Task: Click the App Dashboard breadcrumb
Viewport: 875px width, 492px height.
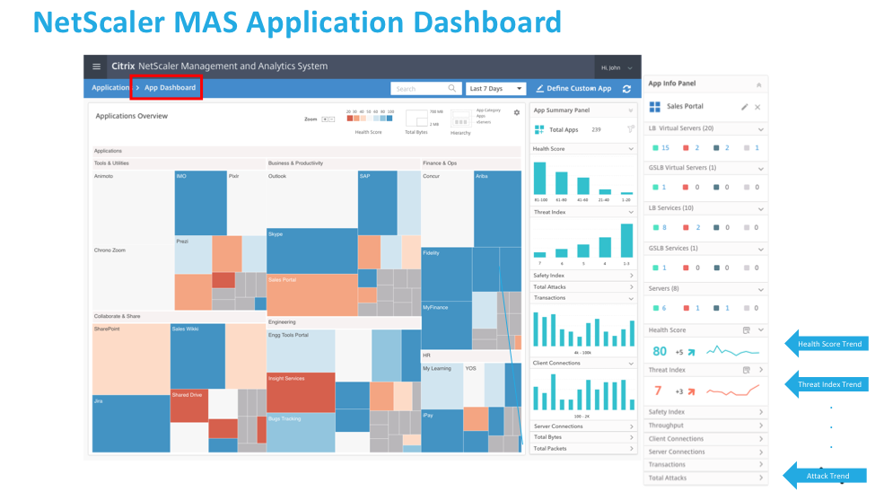Action: [x=170, y=88]
